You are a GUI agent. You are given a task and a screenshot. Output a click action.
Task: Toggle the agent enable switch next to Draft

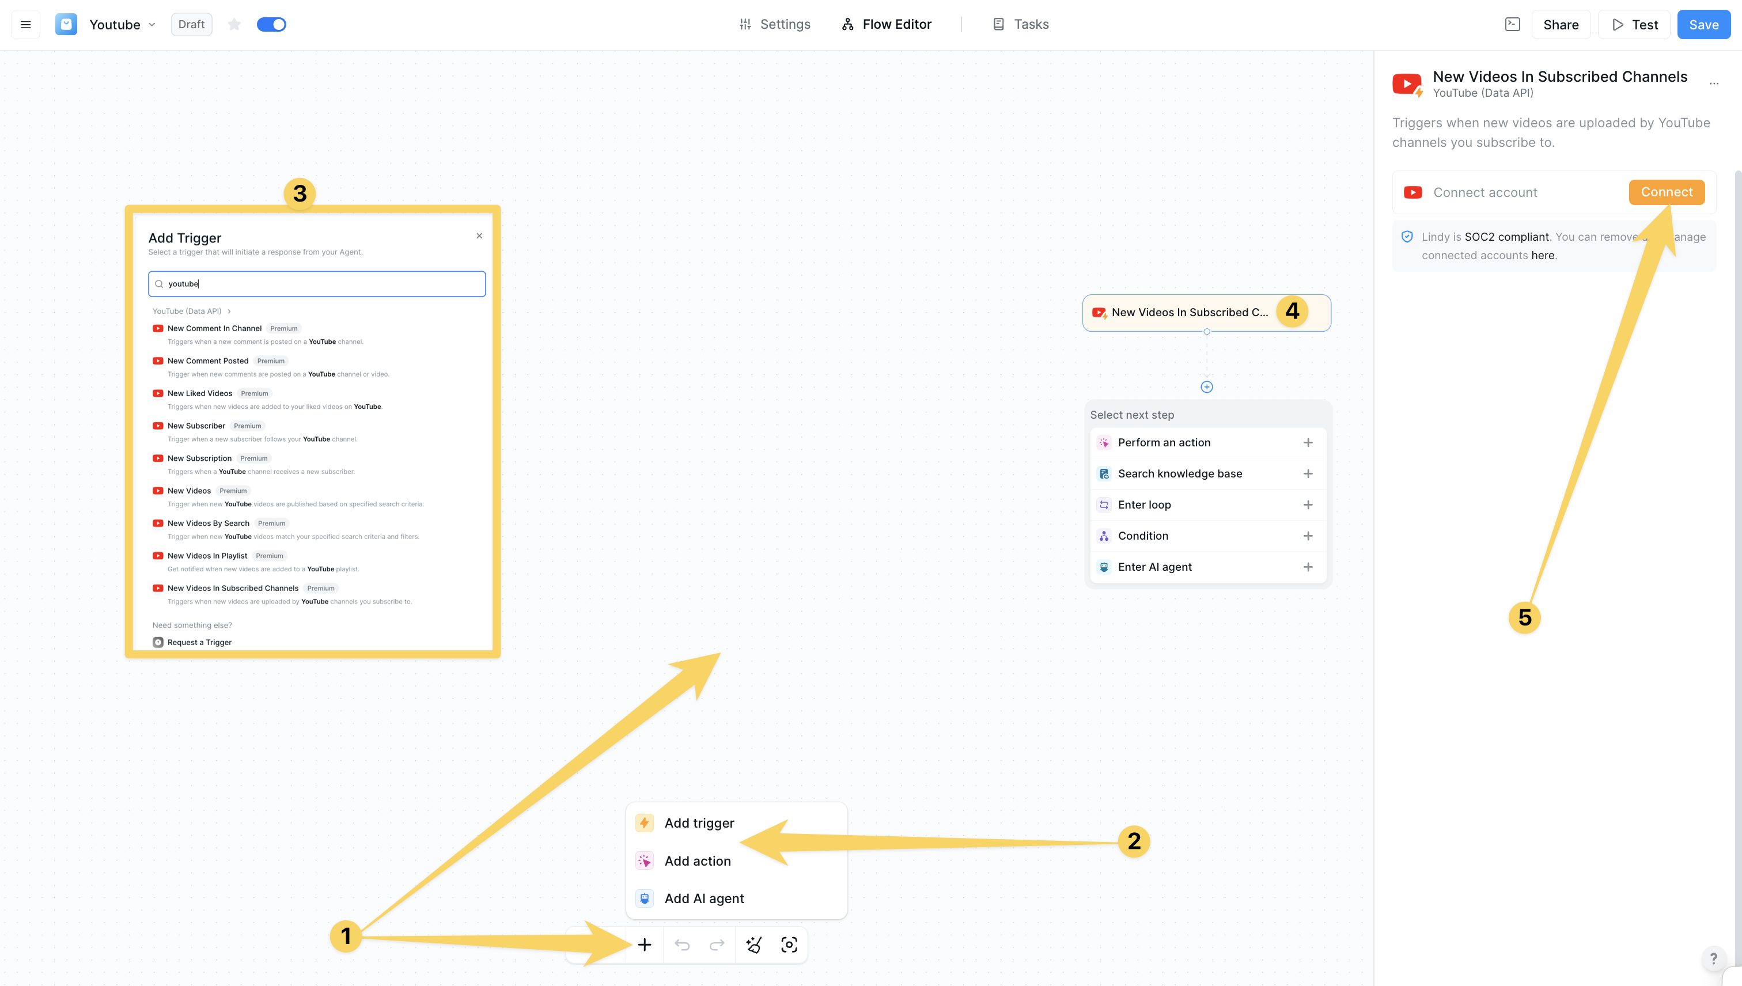click(271, 24)
